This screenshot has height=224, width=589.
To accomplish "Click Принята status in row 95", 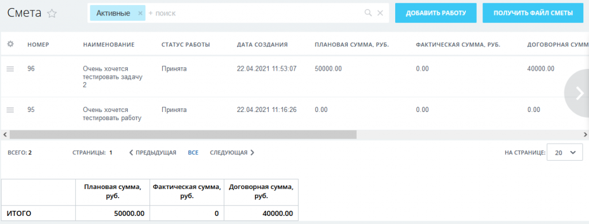I will click(174, 110).
